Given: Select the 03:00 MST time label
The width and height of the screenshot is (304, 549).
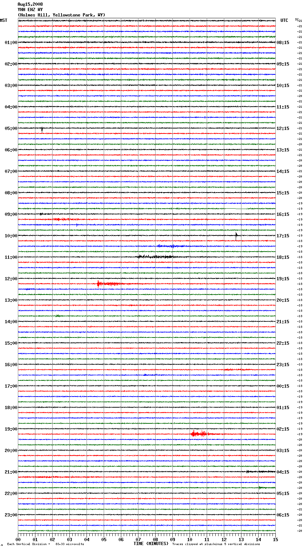Looking at the screenshot, I should [11, 86].
